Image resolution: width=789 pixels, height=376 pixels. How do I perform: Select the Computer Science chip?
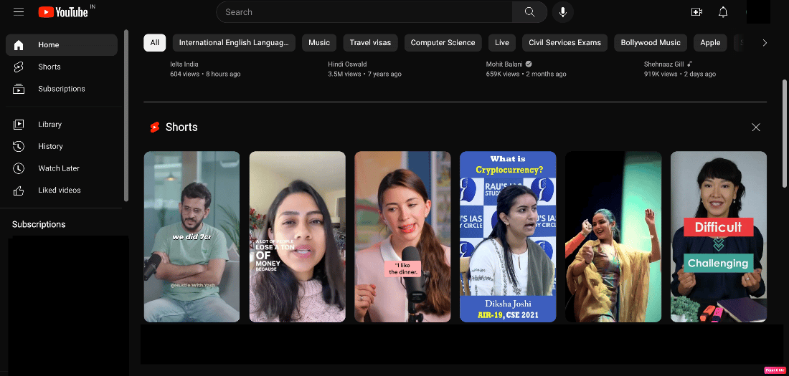tap(443, 43)
